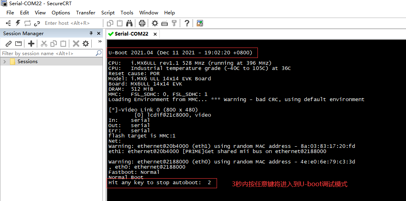Click the Cut scissors icon in Session Manager
This screenshot has width=406, height=201.
[x=44, y=44]
